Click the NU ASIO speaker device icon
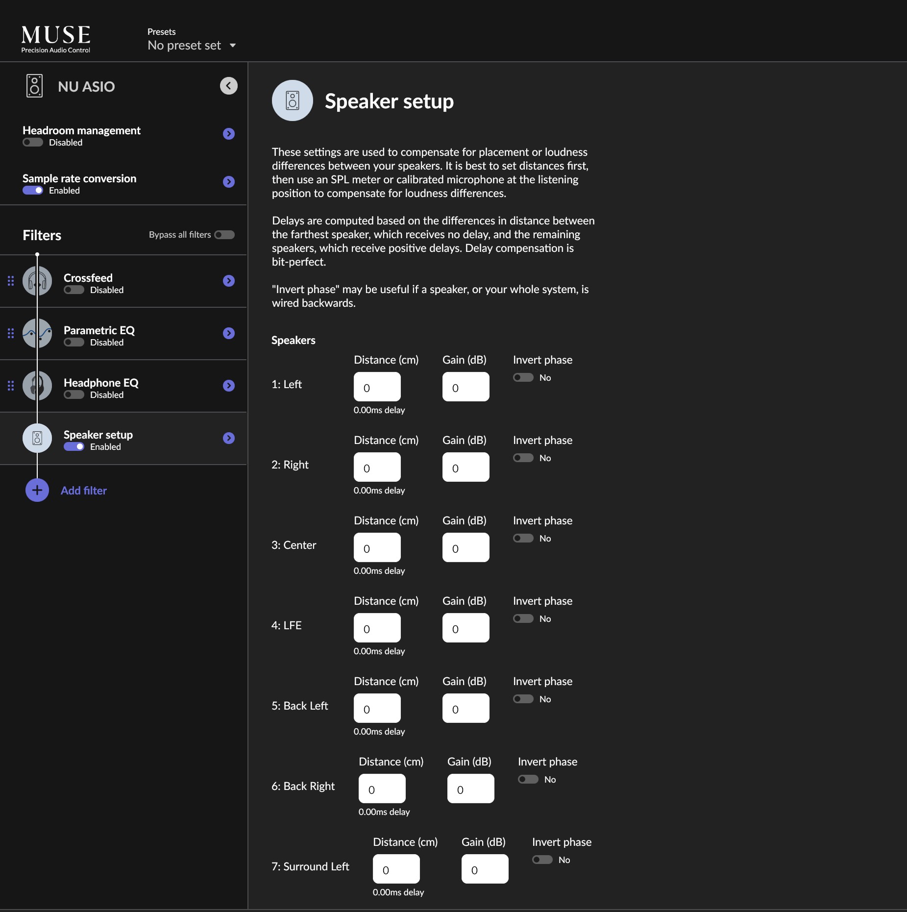Screen dimensions: 907x912 pyautogui.click(x=34, y=86)
